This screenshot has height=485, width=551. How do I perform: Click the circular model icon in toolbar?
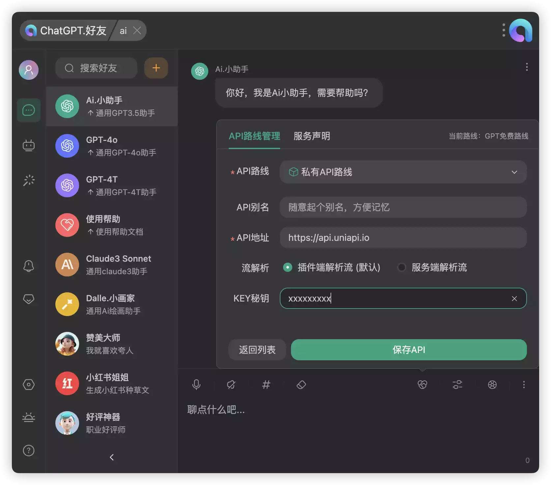[x=492, y=385]
